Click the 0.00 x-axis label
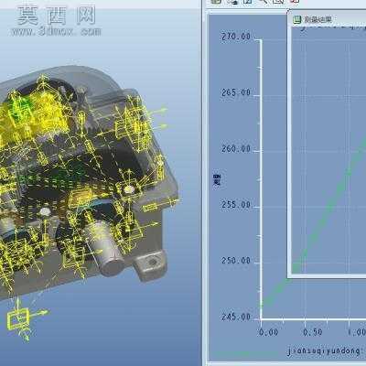The height and width of the screenshot is (366, 366). point(269,332)
